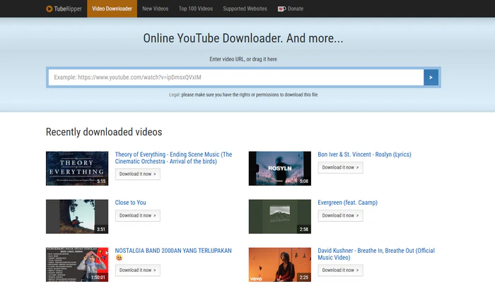Click the Close to You thumbnail

click(x=77, y=216)
